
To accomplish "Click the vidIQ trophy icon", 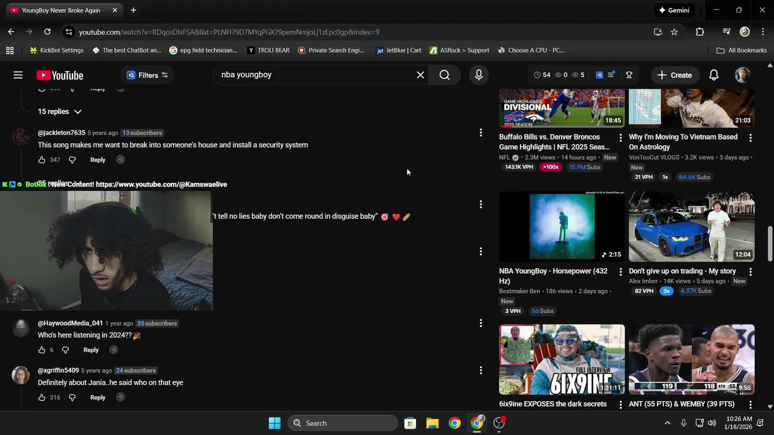I will click(x=629, y=75).
